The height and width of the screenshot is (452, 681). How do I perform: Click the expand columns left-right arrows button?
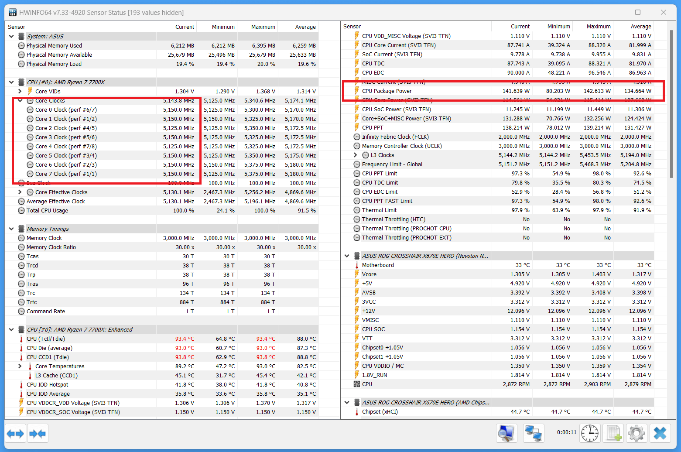point(15,434)
